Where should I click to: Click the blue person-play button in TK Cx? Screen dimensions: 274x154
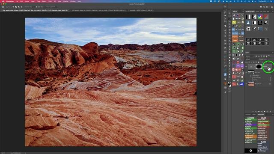(x=242, y=84)
